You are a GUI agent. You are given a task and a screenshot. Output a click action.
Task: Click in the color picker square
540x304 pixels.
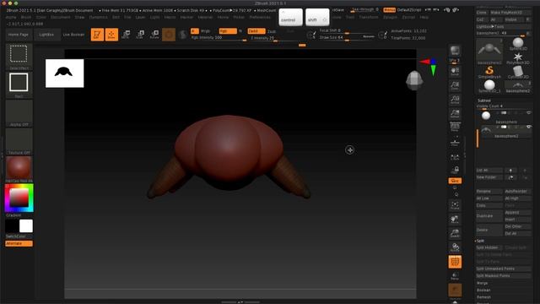point(19,198)
